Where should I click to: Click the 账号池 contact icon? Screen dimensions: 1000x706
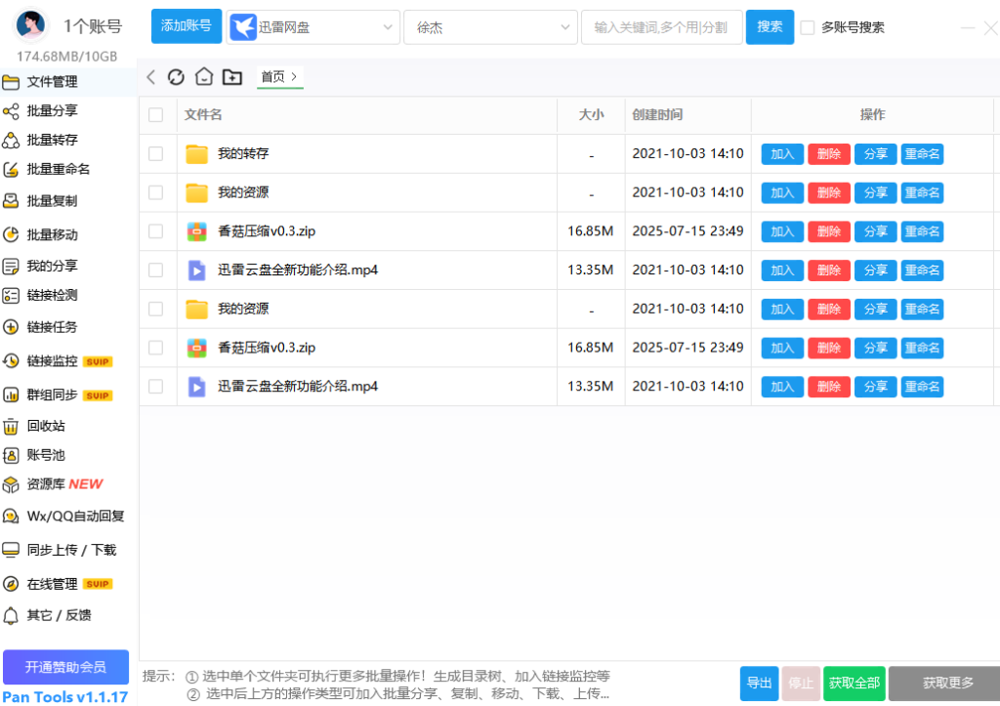pos(11,455)
